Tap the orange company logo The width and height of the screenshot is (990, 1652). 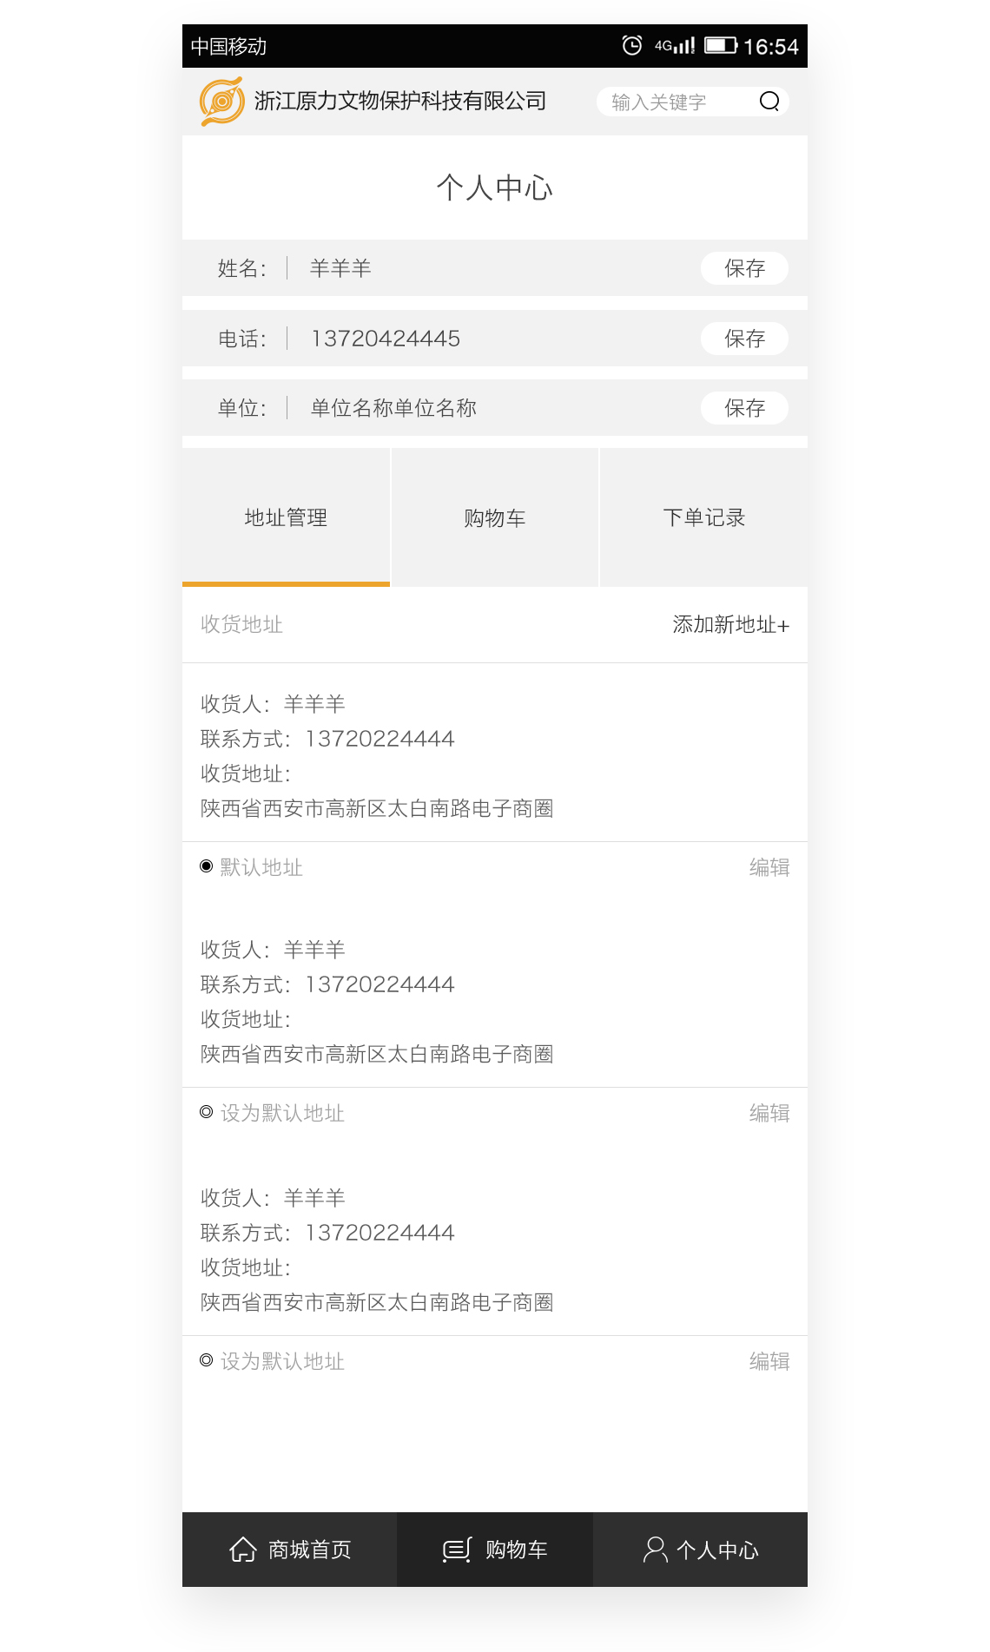pos(221,102)
